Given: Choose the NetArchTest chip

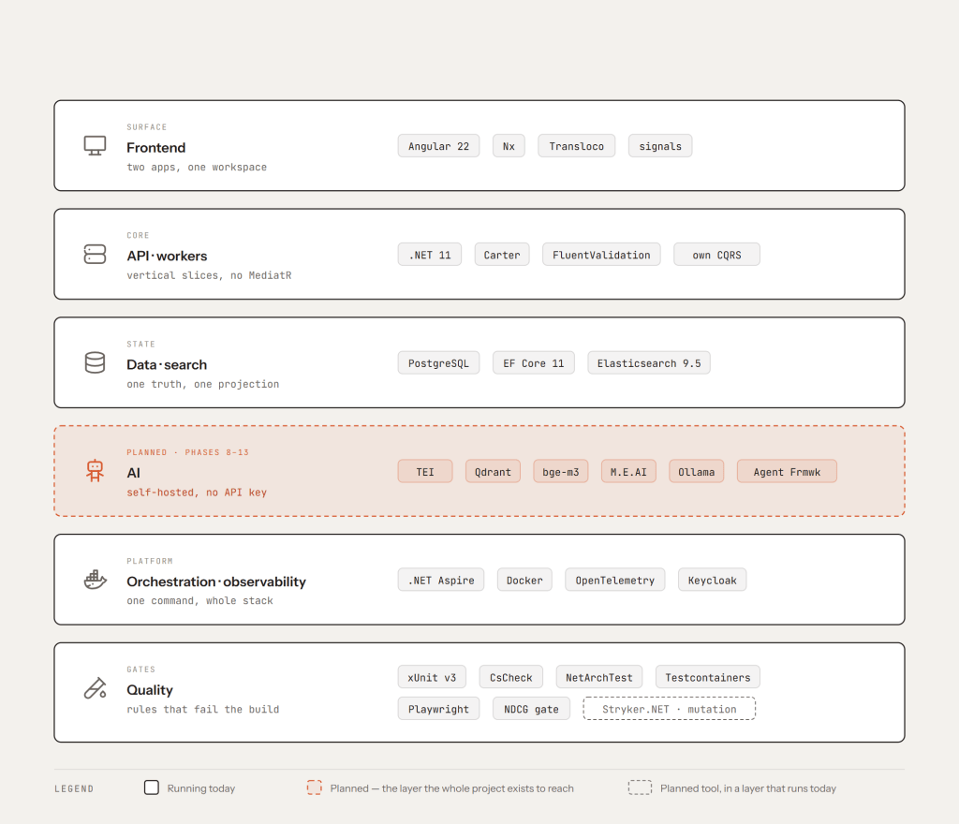Looking at the screenshot, I should pos(599,677).
